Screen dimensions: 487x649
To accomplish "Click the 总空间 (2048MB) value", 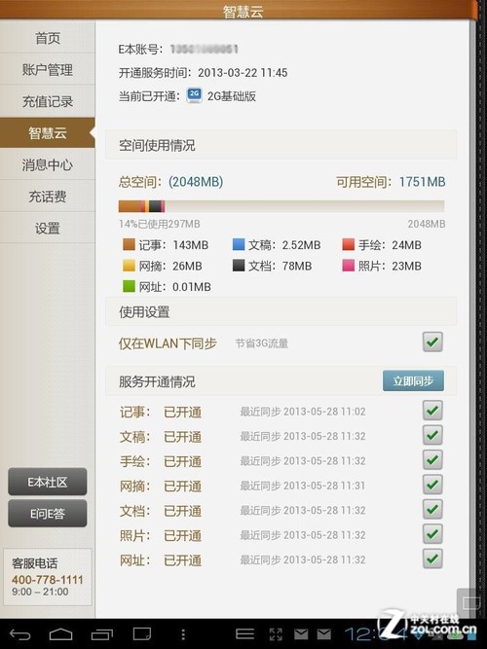I will (x=196, y=182).
